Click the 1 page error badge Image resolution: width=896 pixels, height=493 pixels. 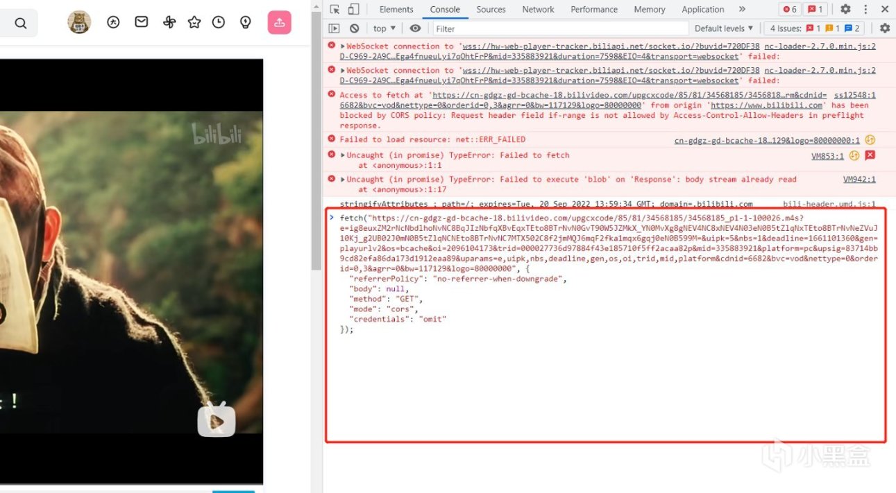tap(815, 10)
